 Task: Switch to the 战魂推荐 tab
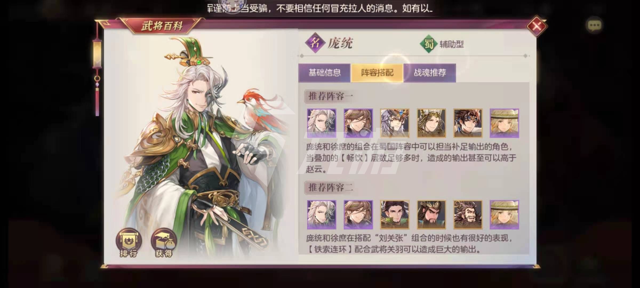430,73
